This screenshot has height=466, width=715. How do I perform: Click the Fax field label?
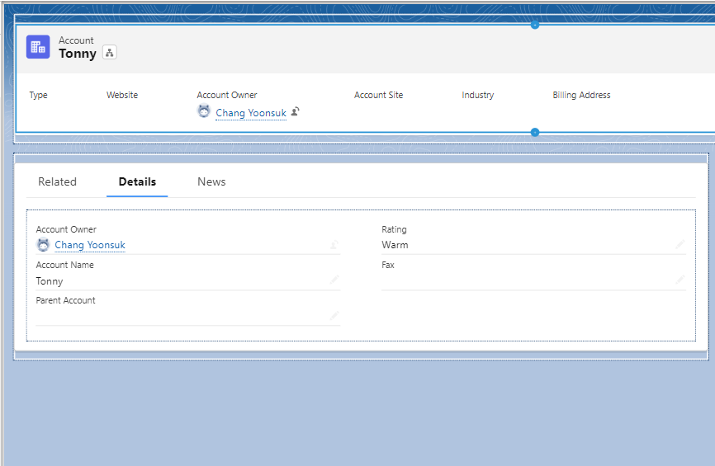point(388,265)
